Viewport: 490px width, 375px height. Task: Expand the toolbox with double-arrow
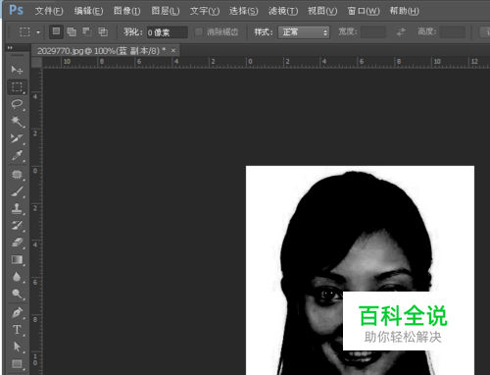[x=10, y=48]
